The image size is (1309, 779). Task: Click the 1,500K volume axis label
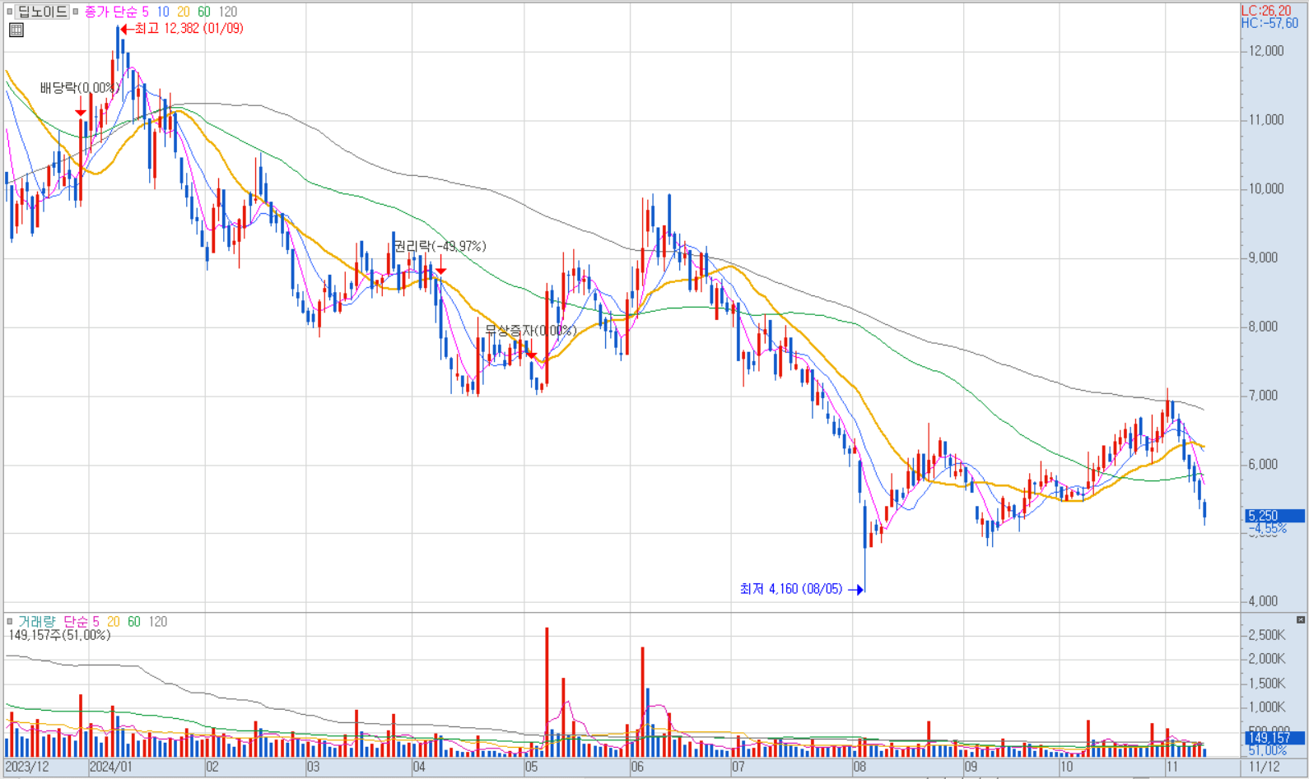click(1267, 684)
